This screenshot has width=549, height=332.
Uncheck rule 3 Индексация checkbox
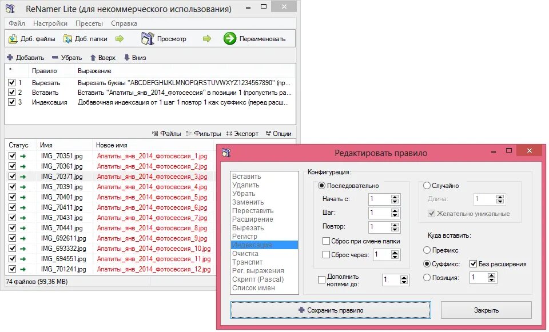[x=12, y=102]
